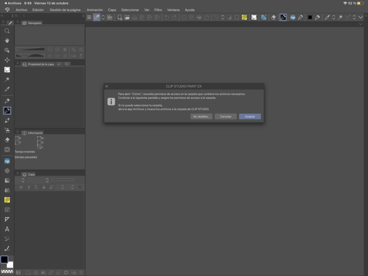
Task: Click the trash icon in the Capa panel
Action: 81,273
